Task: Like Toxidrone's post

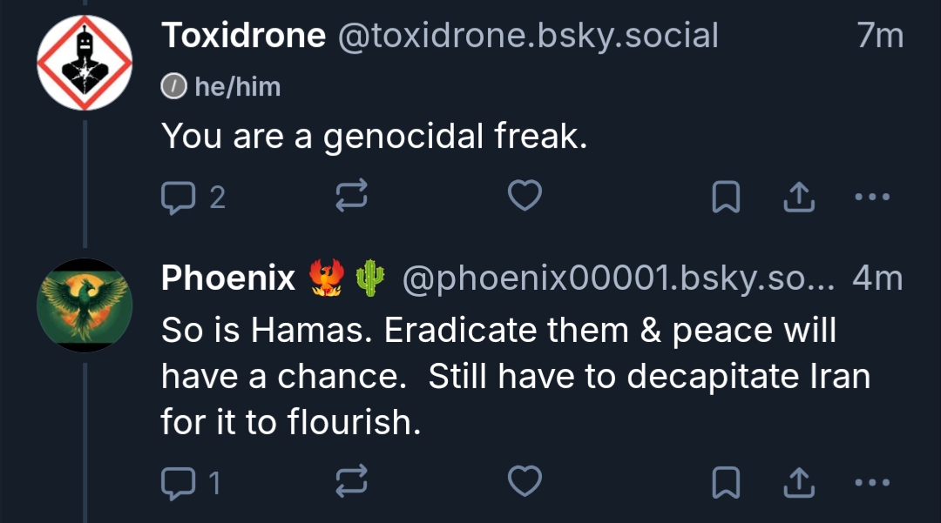Action: click(x=525, y=198)
